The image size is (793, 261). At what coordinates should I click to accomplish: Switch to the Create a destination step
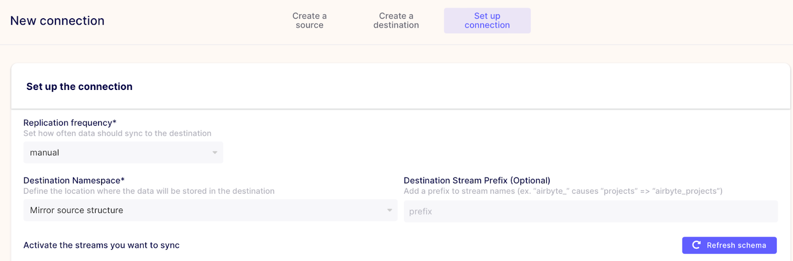(396, 21)
